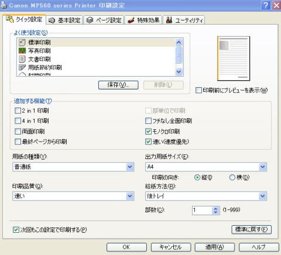
Task: Select the 写真印刷 photo icon
Action: click(x=22, y=51)
